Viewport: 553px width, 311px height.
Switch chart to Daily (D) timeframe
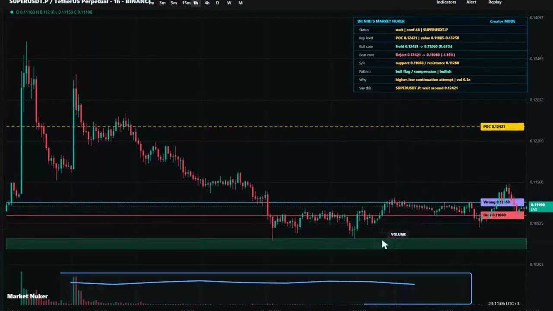[217, 3]
